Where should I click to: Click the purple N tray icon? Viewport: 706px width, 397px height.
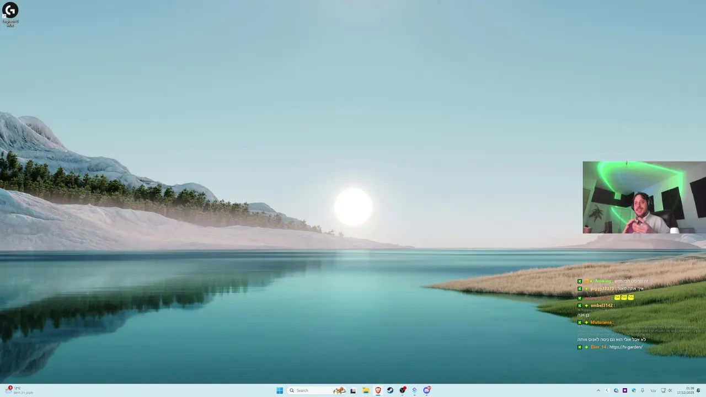[x=625, y=390]
